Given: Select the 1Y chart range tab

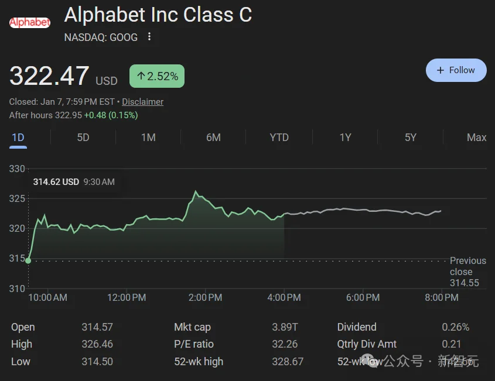Looking at the screenshot, I should [x=345, y=138].
